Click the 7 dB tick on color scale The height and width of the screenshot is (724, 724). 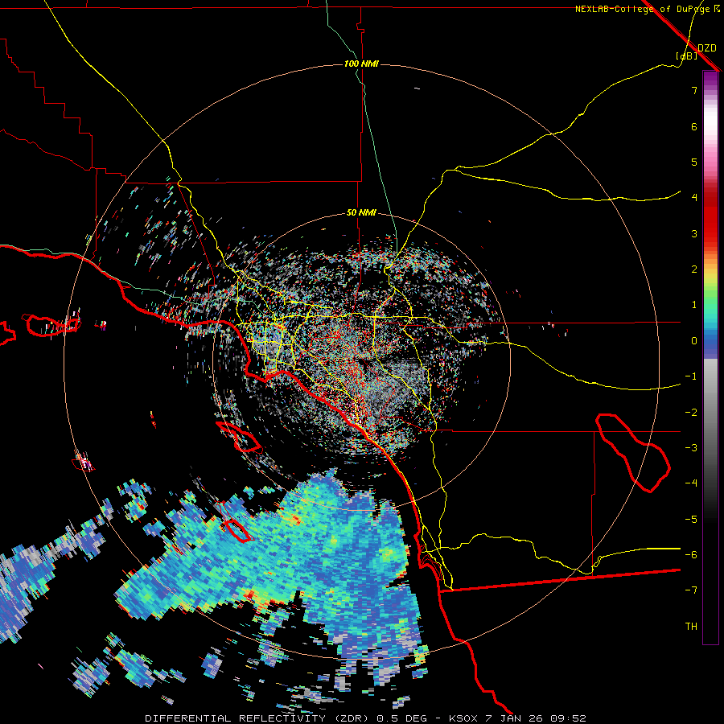click(694, 90)
